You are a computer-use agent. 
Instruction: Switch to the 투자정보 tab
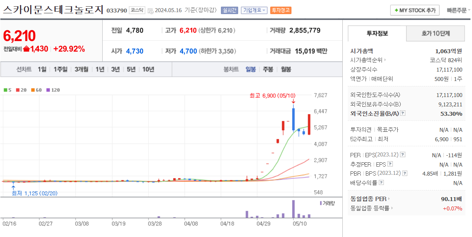377,34
